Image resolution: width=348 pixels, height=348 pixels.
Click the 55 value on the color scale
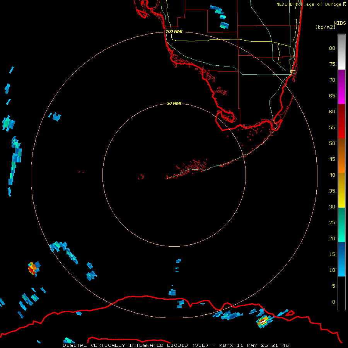click(x=332, y=127)
